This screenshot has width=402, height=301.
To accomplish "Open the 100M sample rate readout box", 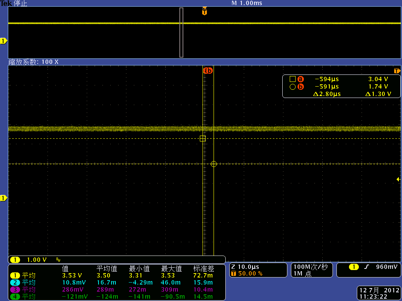I will (311, 270).
